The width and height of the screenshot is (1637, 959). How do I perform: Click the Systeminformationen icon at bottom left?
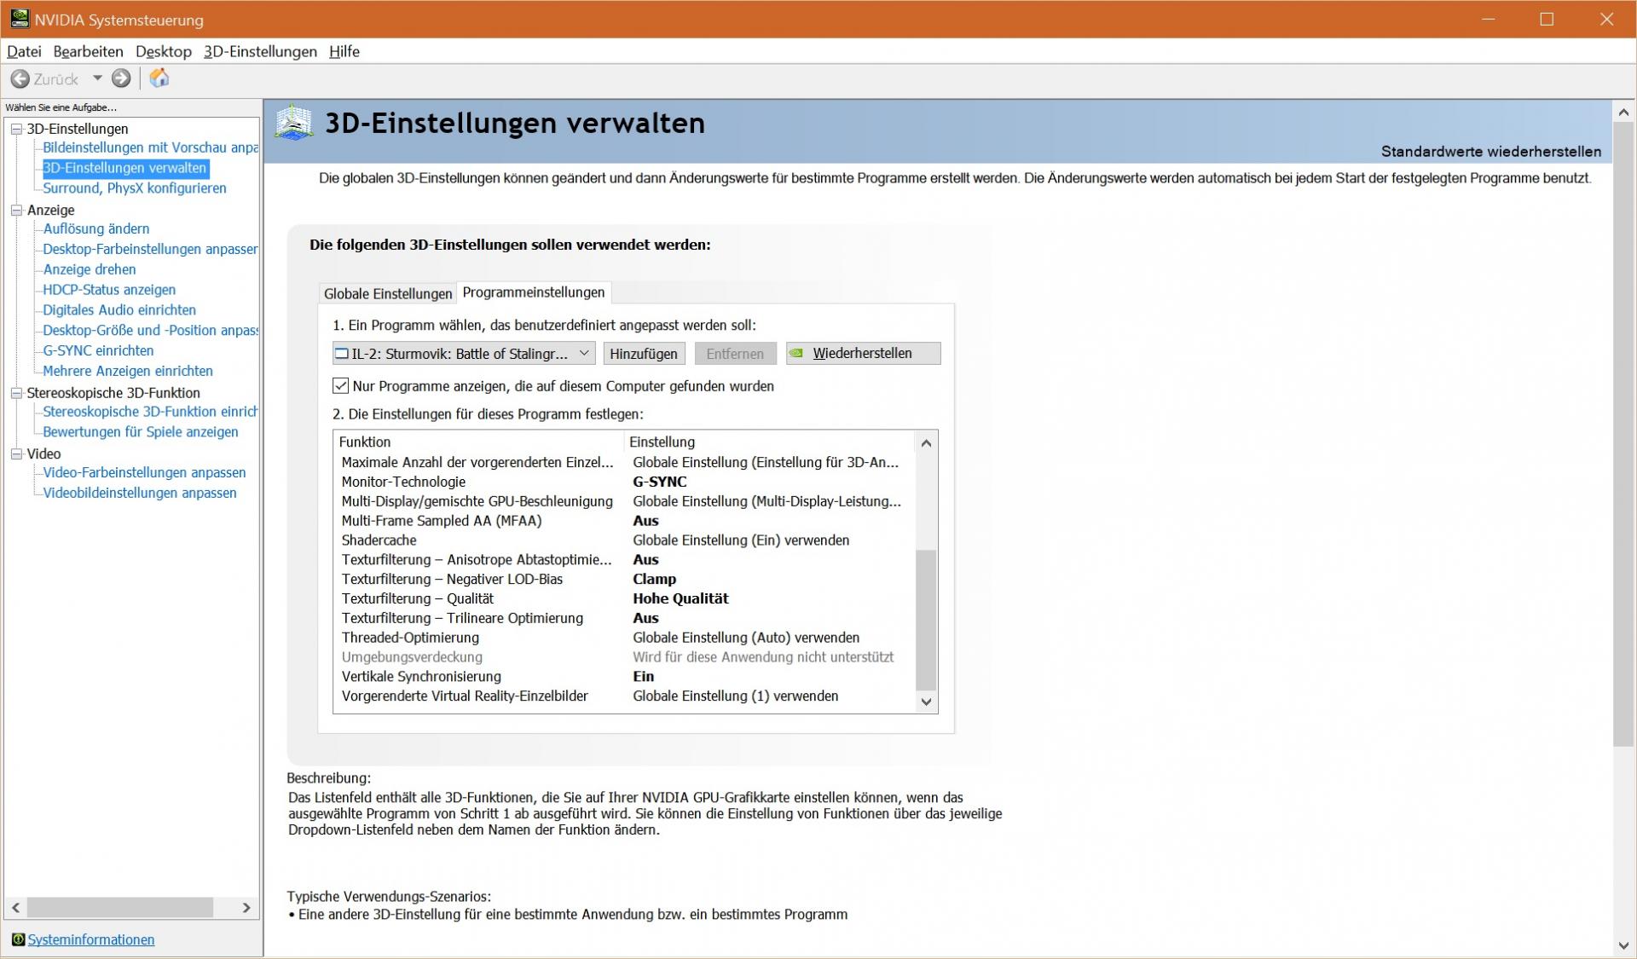[18, 939]
